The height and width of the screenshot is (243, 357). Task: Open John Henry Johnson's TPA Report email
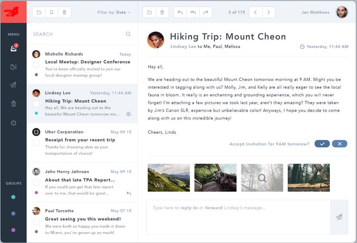pyautogui.click(x=80, y=180)
